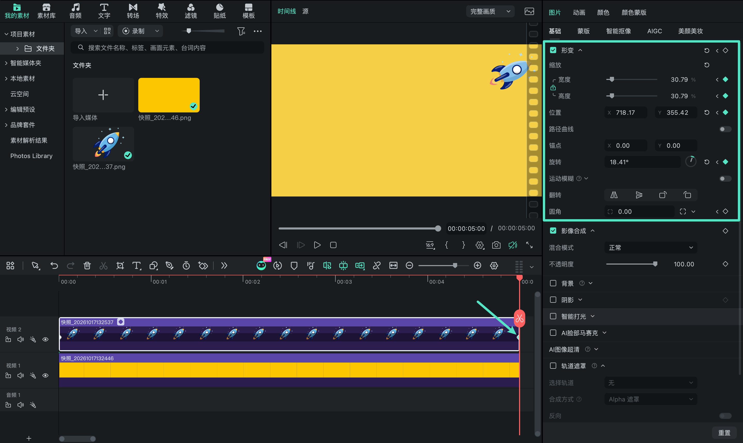Click the undo arrow in timeline toolbar
This screenshot has width=743, height=443.
pyautogui.click(x=54, y=265)
